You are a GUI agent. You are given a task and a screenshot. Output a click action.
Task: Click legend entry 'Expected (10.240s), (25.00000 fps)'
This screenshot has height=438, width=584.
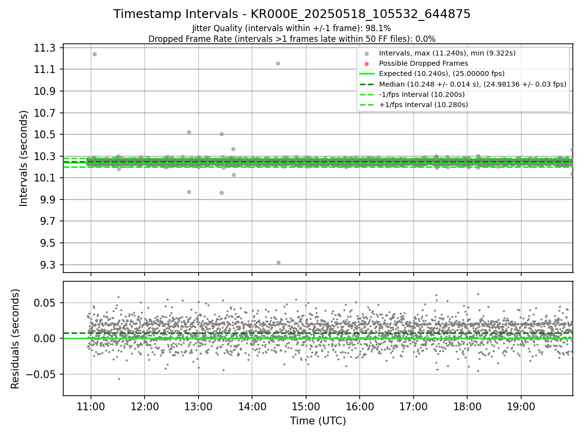[442, 74]
